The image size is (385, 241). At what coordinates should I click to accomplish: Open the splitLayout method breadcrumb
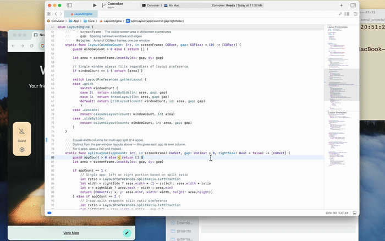(155, 21)
